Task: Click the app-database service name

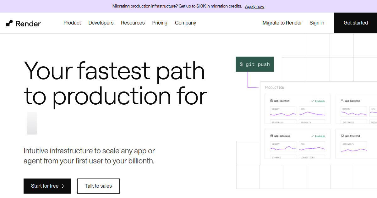Action: [282, 136]
